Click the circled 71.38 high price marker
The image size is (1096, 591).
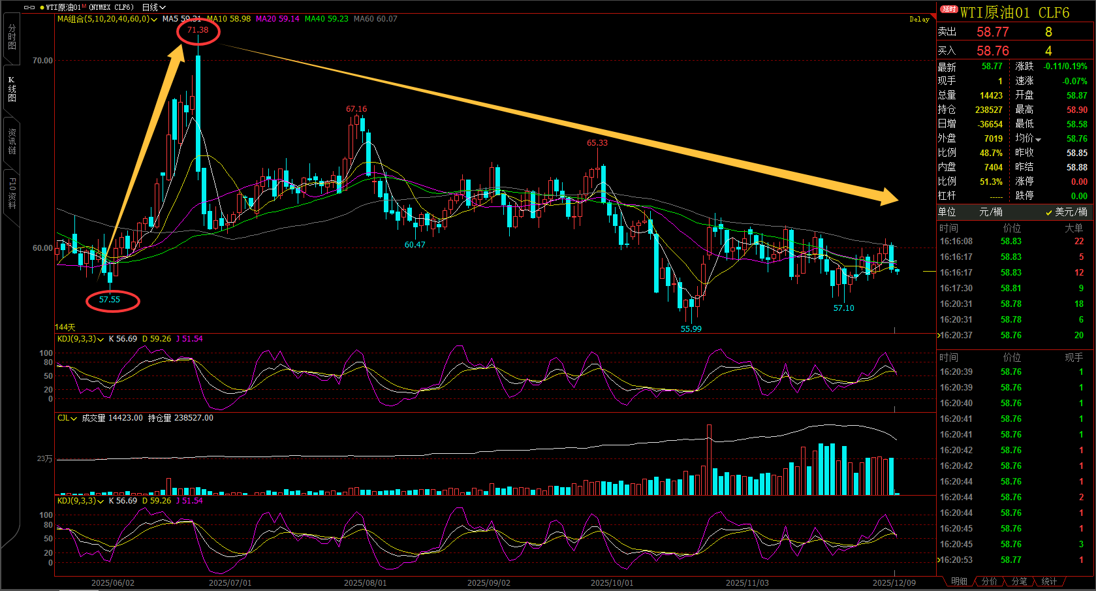point(198,30)
